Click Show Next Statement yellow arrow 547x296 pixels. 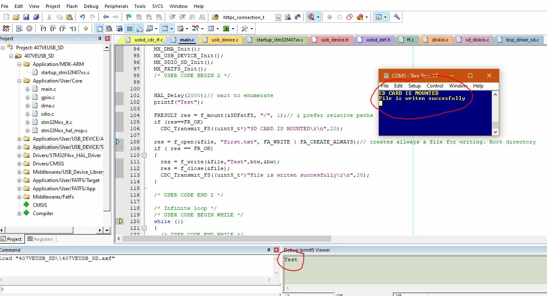86,29
